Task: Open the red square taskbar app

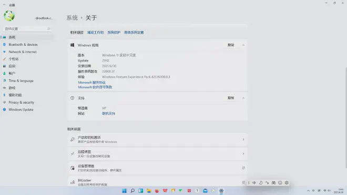Action: (x=189, y=191)
